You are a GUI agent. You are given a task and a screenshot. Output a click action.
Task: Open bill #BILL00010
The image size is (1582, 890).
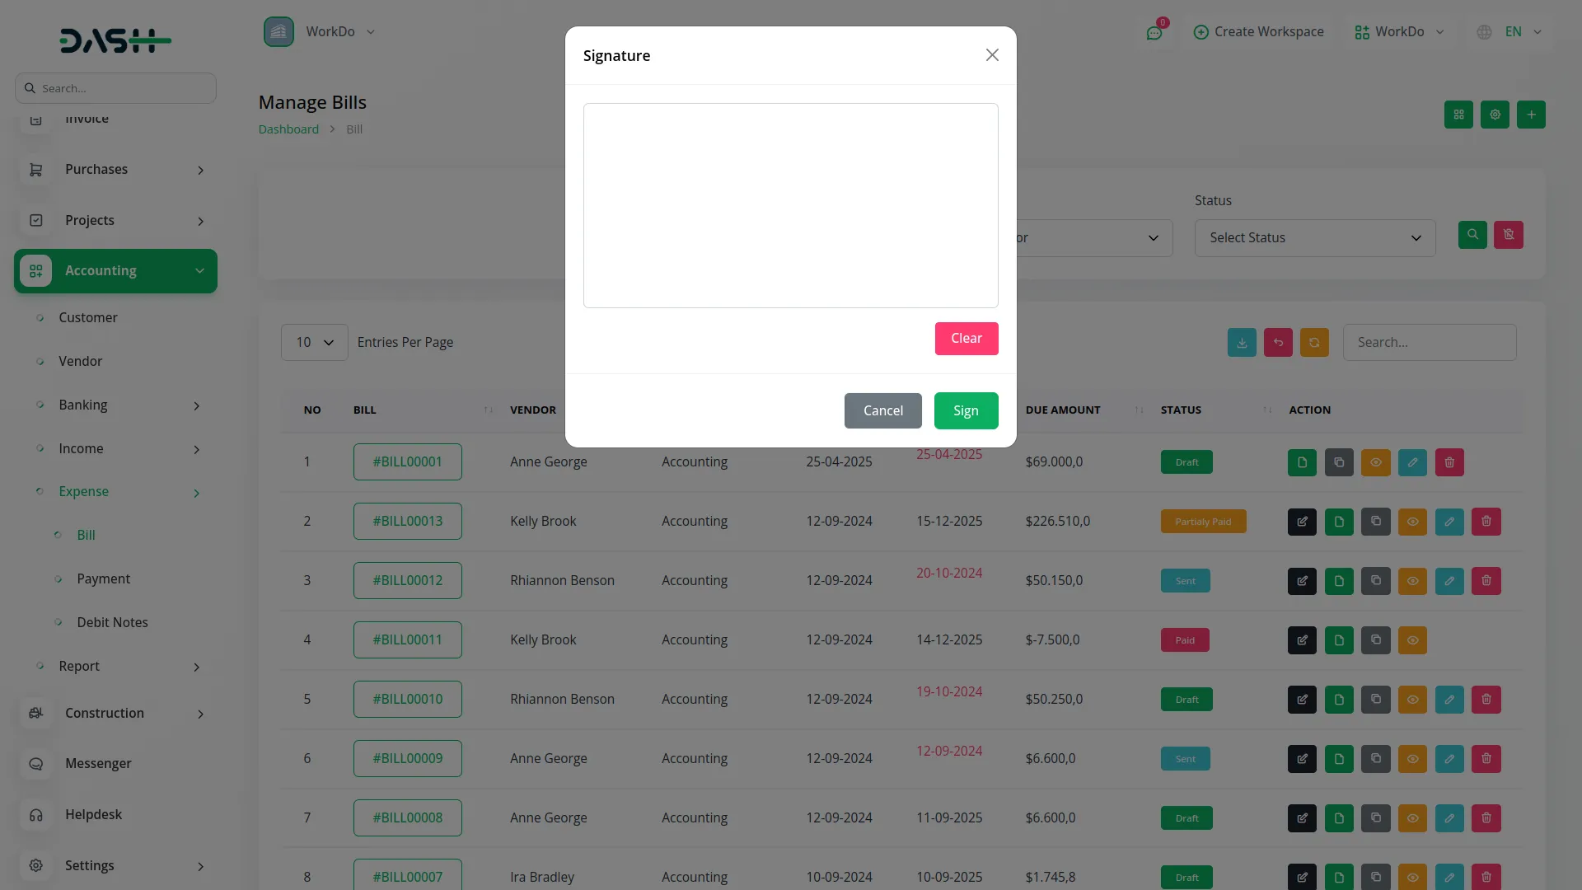coord(407,699)
